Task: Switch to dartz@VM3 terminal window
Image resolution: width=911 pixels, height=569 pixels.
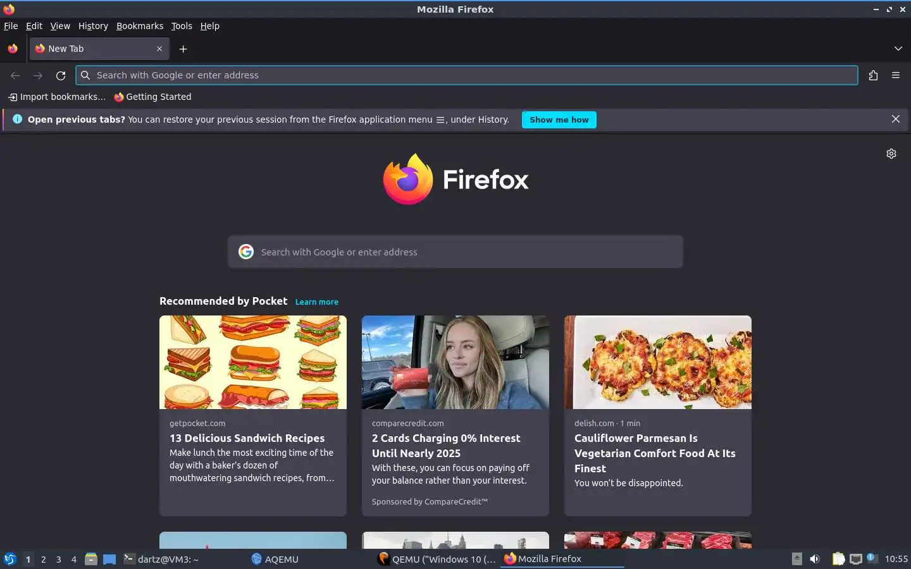Action: [183, 559]
